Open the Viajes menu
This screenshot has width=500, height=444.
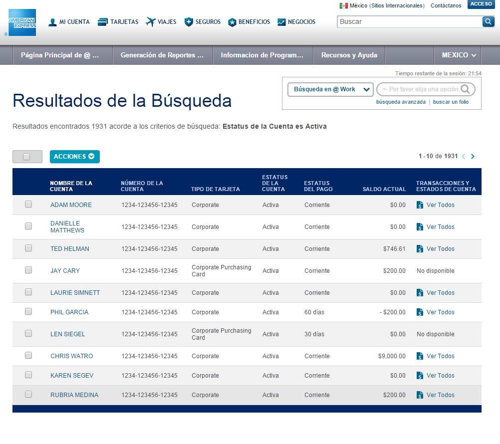[161, 22]
